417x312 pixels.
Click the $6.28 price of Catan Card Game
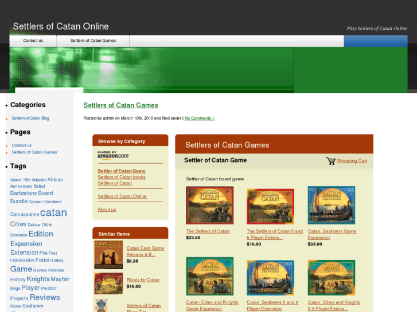pos(132,261)
